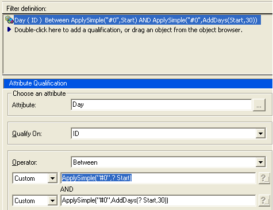
Task: Click the blue arrow add-qualification marker
Action: 9,30
